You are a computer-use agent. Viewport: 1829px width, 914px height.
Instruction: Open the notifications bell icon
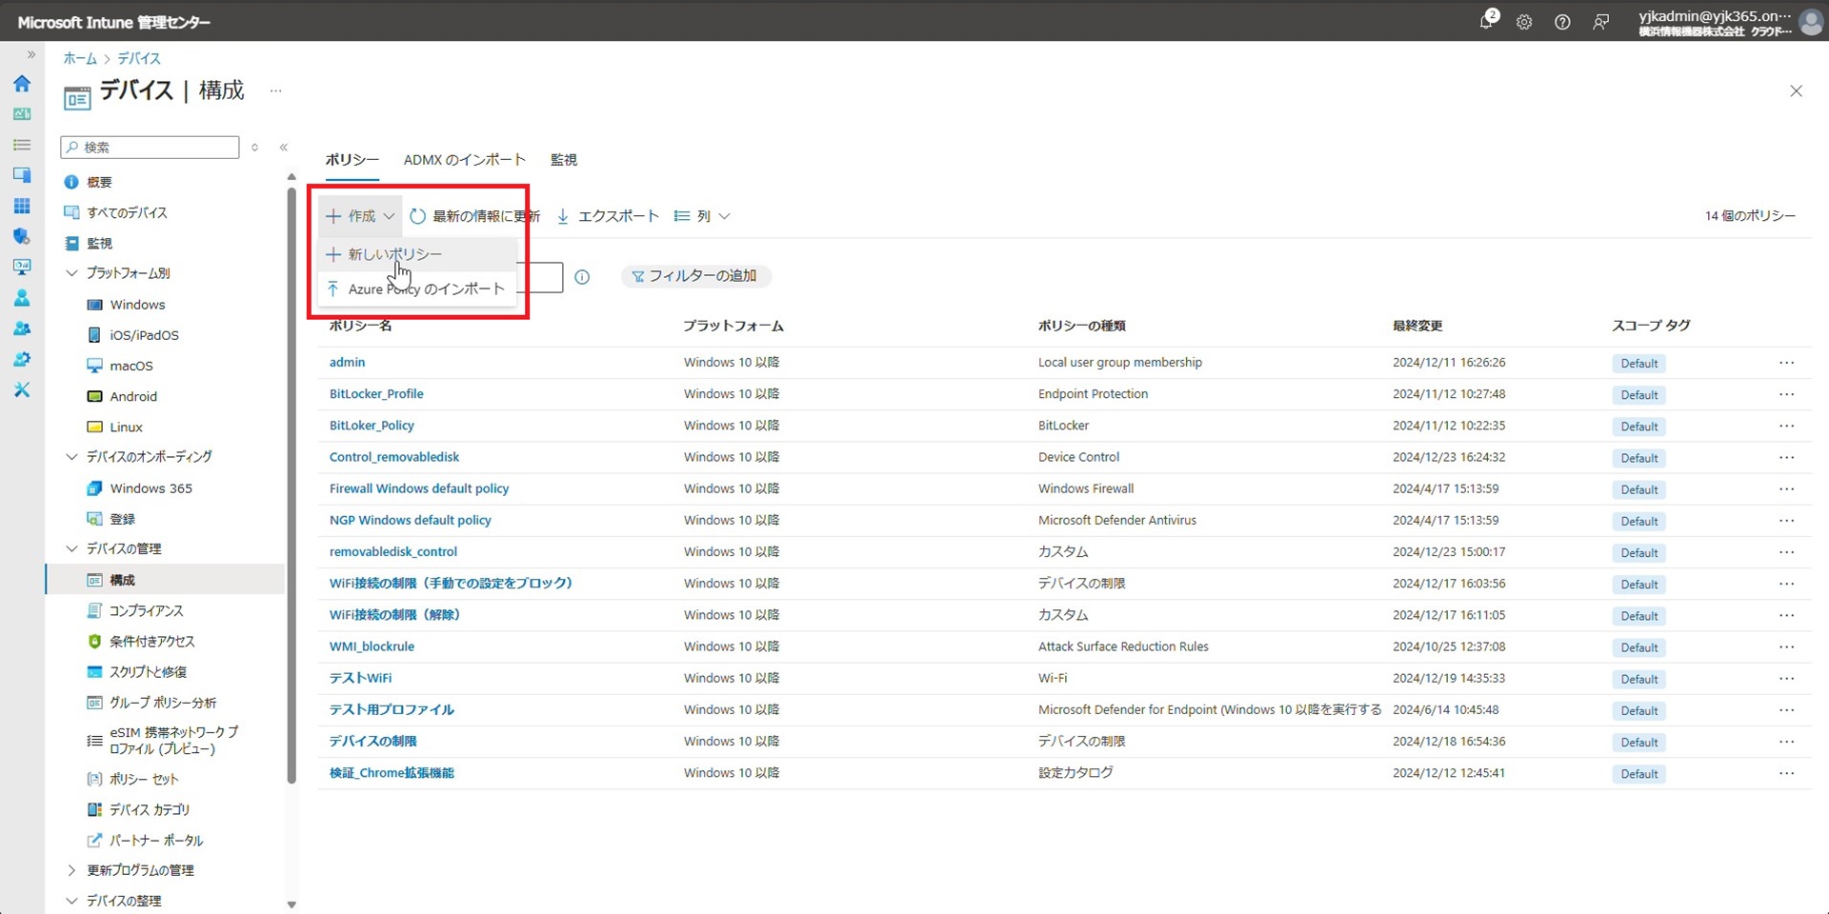tap(1487, 20)
